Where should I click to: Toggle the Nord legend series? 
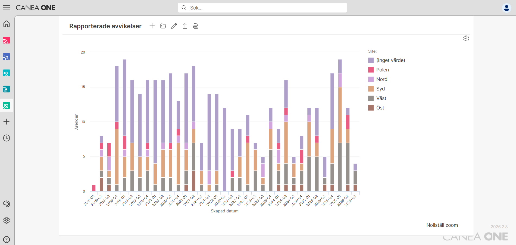(x=378, y=79)
